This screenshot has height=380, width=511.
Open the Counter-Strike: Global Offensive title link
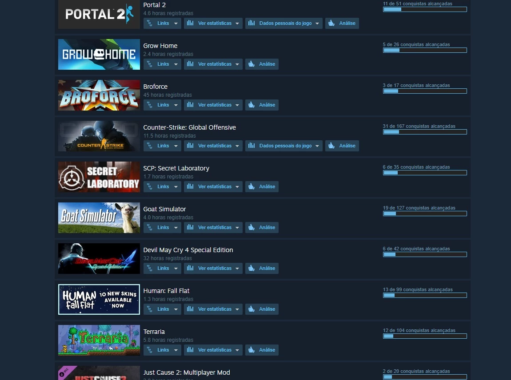pyautogui.click(x=189, y=127)
